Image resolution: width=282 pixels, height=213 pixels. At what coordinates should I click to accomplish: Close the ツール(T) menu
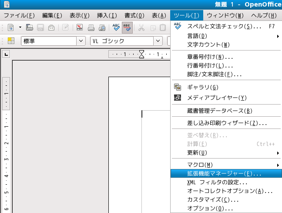(x=187, y=15)
